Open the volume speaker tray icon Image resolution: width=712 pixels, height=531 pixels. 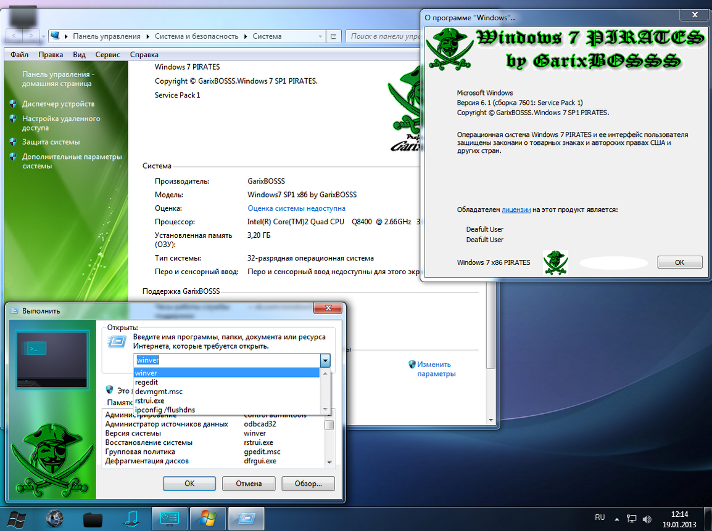point(647,519)
